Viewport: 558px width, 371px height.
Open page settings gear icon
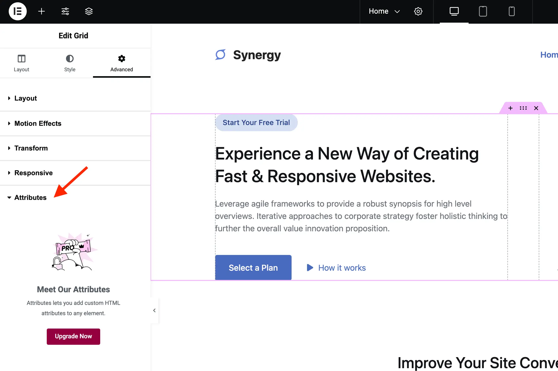click(x=418, y=11)
